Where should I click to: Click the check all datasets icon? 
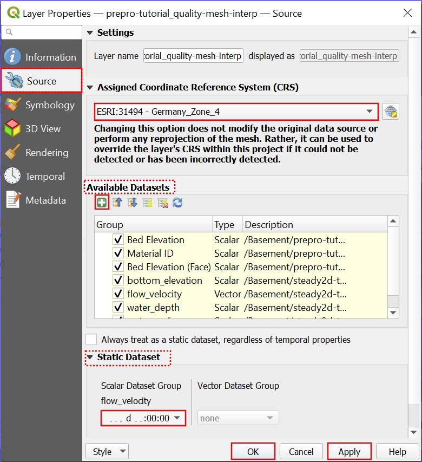(x=147, y=203)
